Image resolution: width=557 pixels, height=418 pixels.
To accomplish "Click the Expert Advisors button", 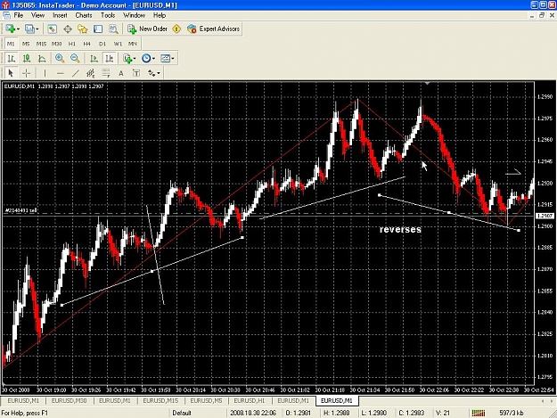I will tap(214, 29).
